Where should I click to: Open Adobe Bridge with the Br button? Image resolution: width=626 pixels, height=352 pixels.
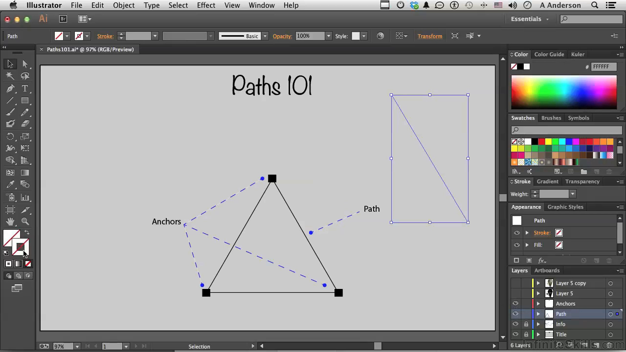click(63, 19)
